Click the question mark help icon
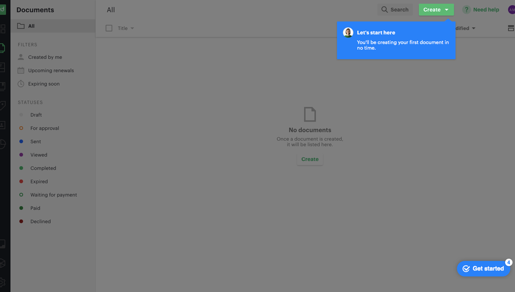 tap(466, 9)
